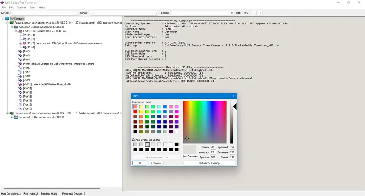365x196 pixels.
Task: Click the My Computer icon in tree
Action: 7,19
